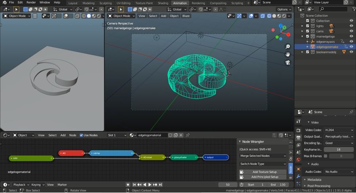This screenshot has height=193, width=356.
Task: Adjust the Keyframe Interval value field
Action: pyautogui.click(x=339, y=149)
